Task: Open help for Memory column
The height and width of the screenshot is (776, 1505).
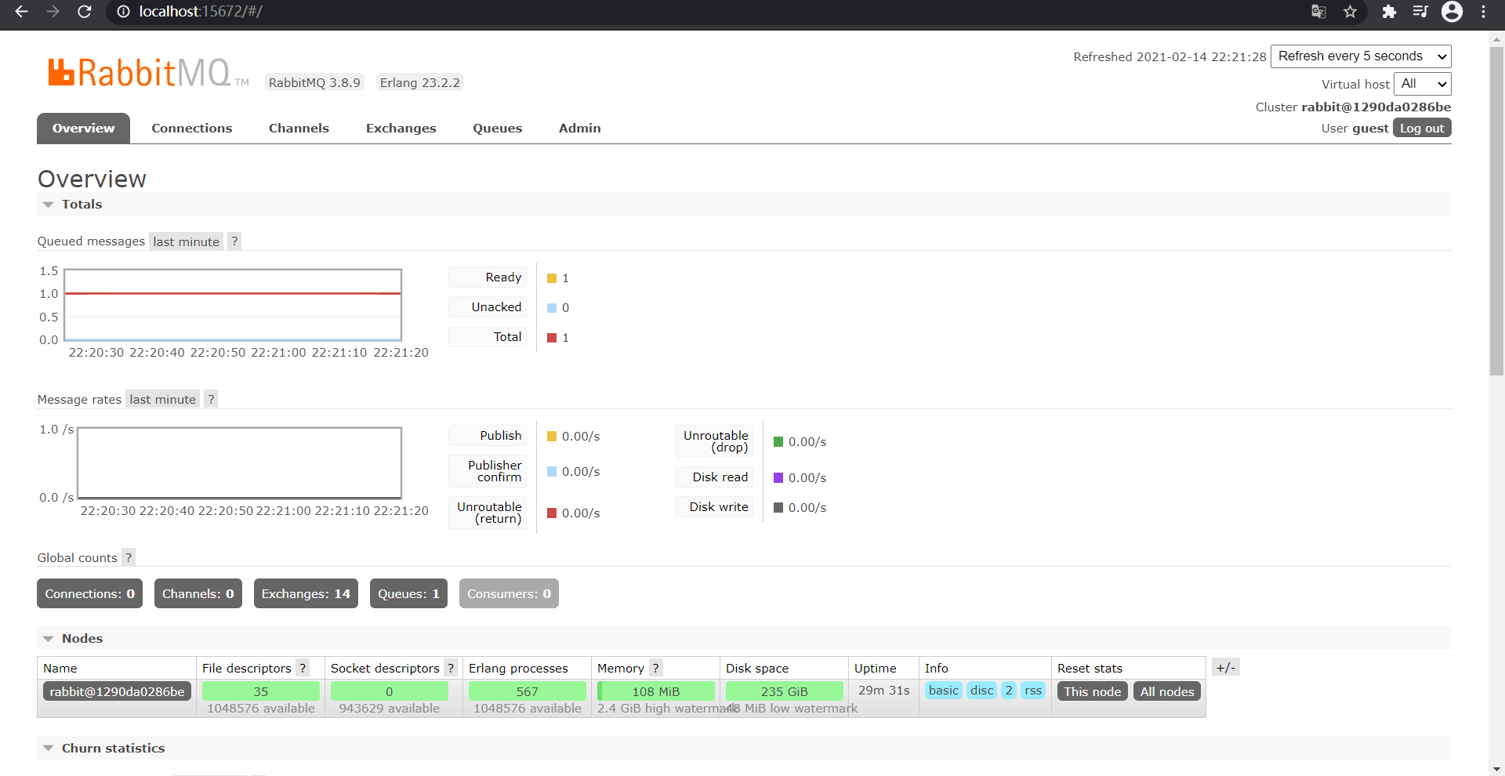Action: pos(656,668)
